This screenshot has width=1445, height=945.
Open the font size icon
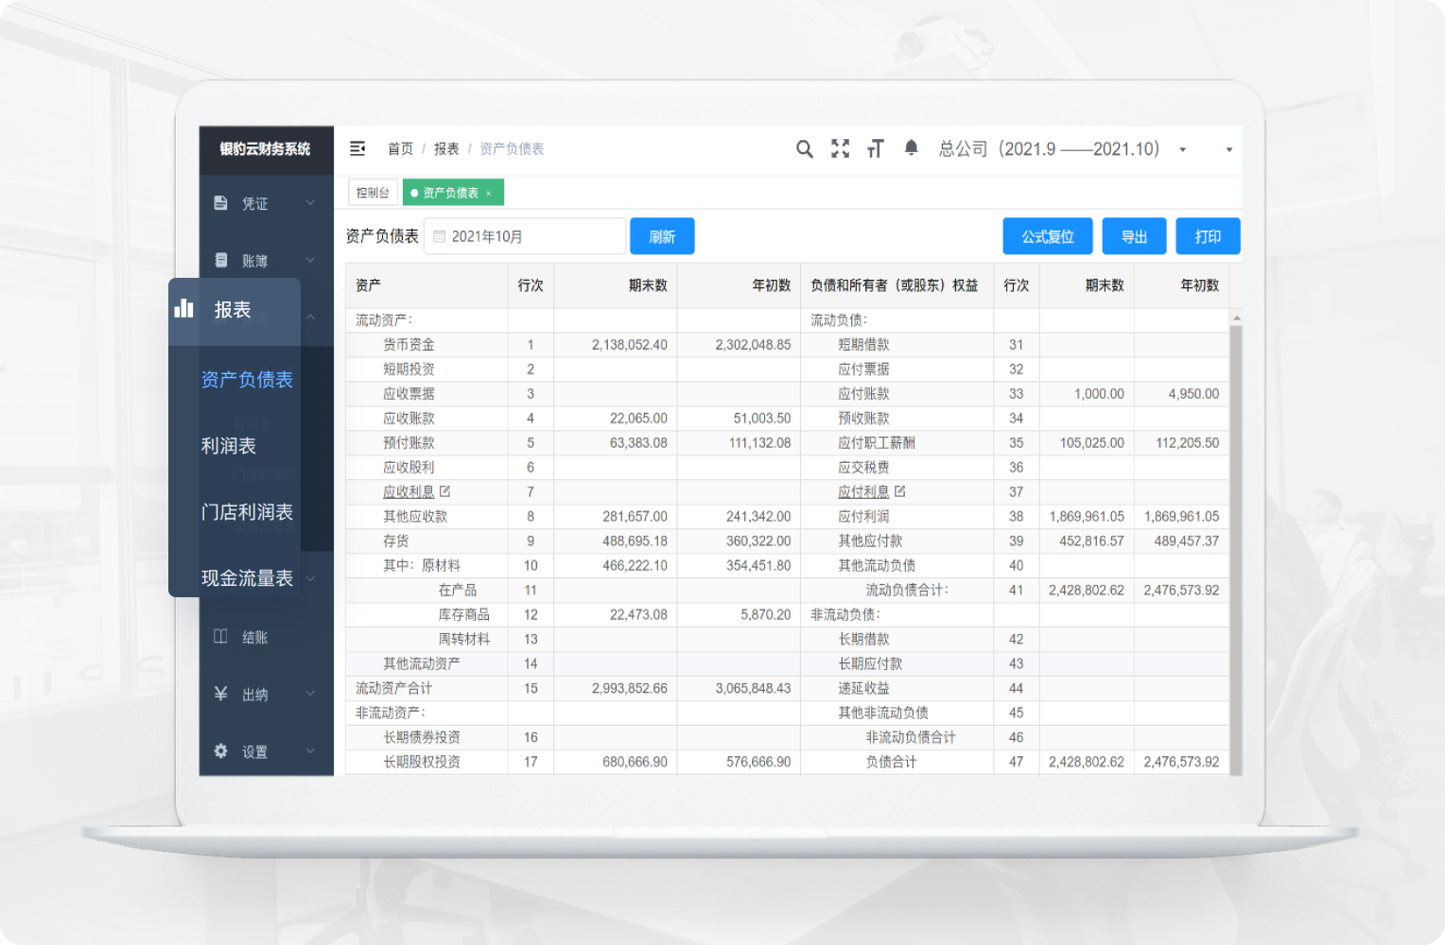pyautogui.click(x=875, y=148)
